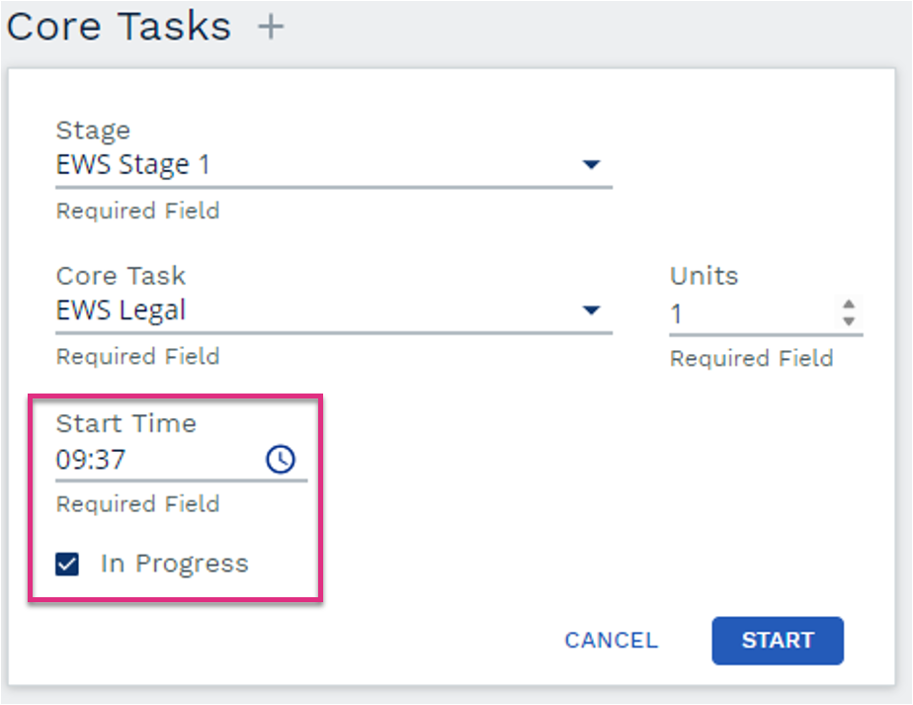This screenshot has width=913, height=705.
Task: Click Required Field hint under Start Time
Action: pyautogui.click(x=137, y=503)
